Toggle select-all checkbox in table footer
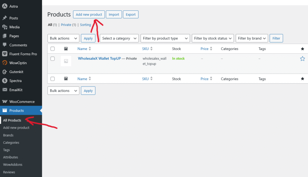Viewport: 308px width, 177px height. (x=53, y=79)
